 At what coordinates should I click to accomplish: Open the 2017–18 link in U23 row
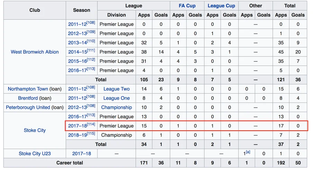coord(82,154)
